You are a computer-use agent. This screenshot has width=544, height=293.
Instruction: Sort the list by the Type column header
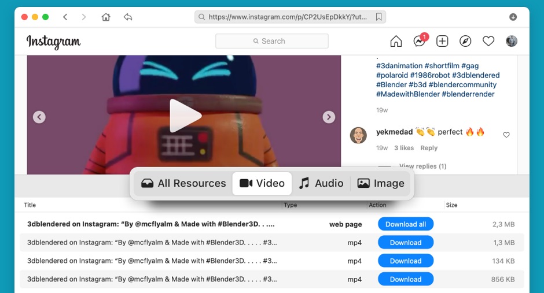[x=291, y=205]
